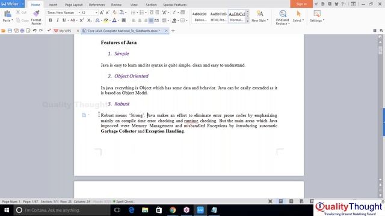385x216 pixels.
Task: Open highlight color picker
Action: click(x=109, y=20)
